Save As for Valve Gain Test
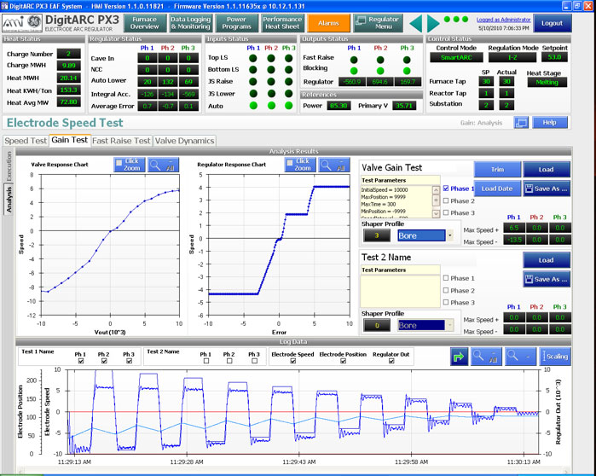Image resolution: width=596 pixels, height=476 pixels. (547, 189)
